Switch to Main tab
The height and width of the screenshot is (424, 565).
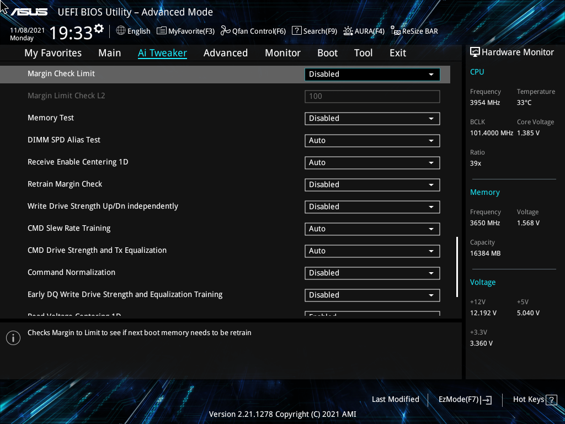point(110,53)
